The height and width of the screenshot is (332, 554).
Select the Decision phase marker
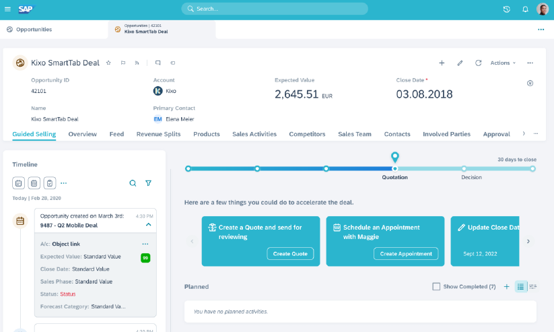click(464, 169)
